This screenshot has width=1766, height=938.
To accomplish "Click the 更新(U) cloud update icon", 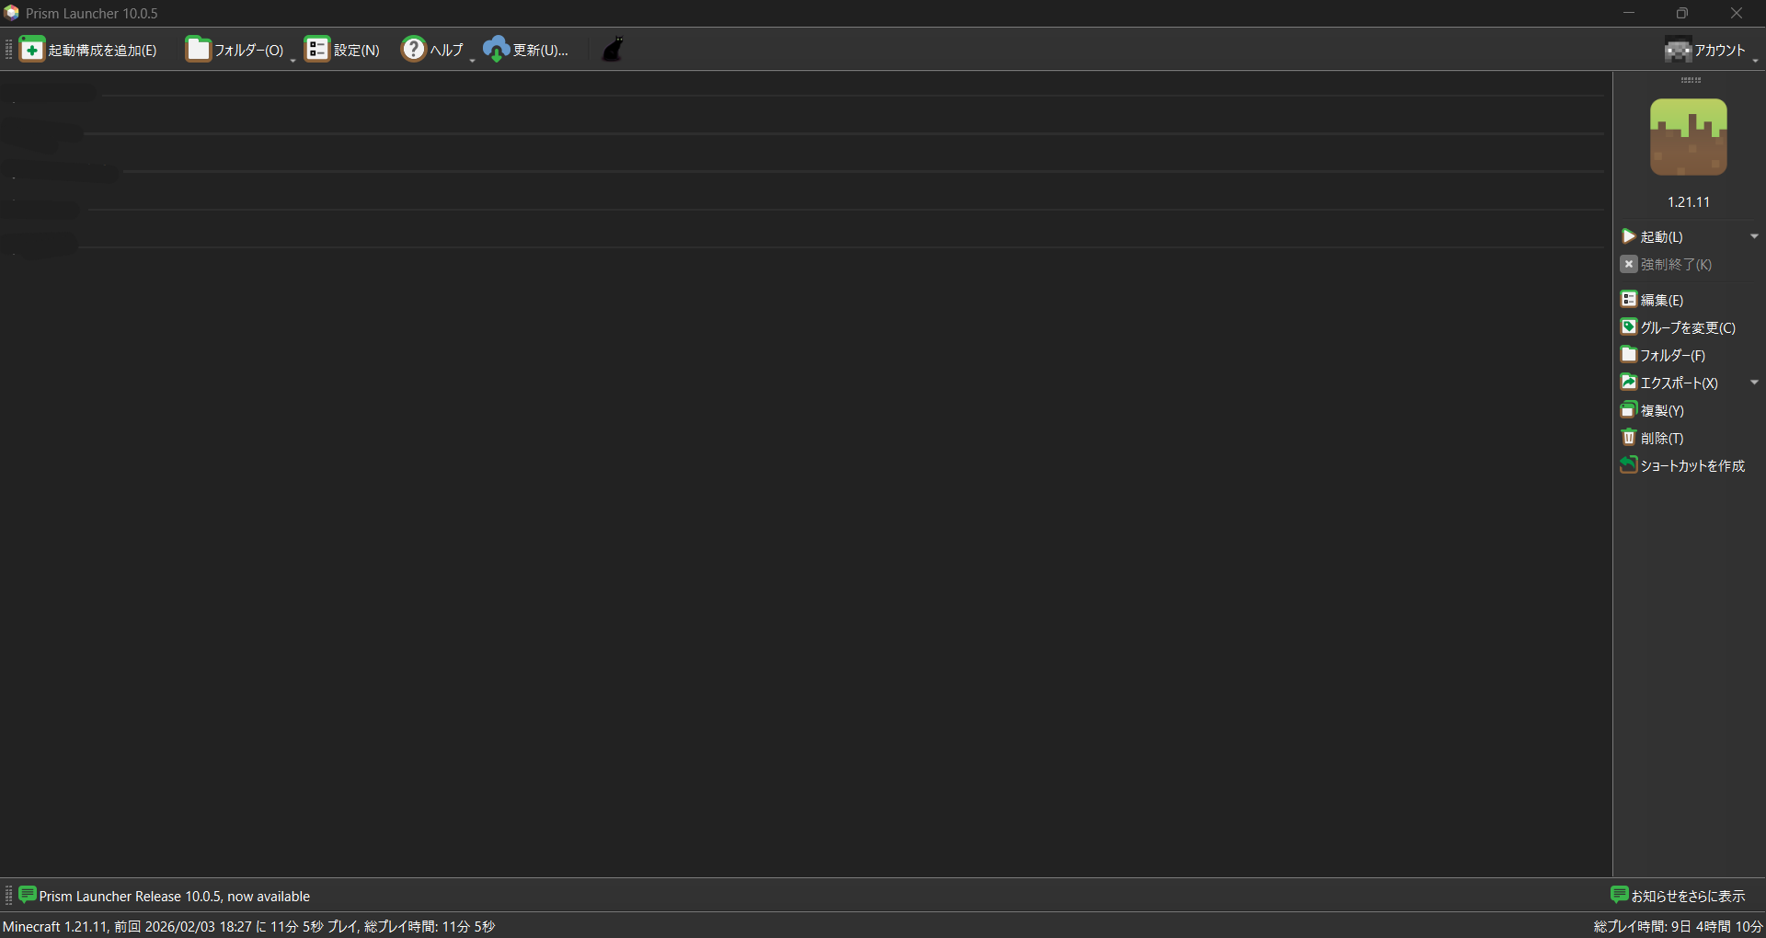I will pyautogui.click(x=496, y=49).
